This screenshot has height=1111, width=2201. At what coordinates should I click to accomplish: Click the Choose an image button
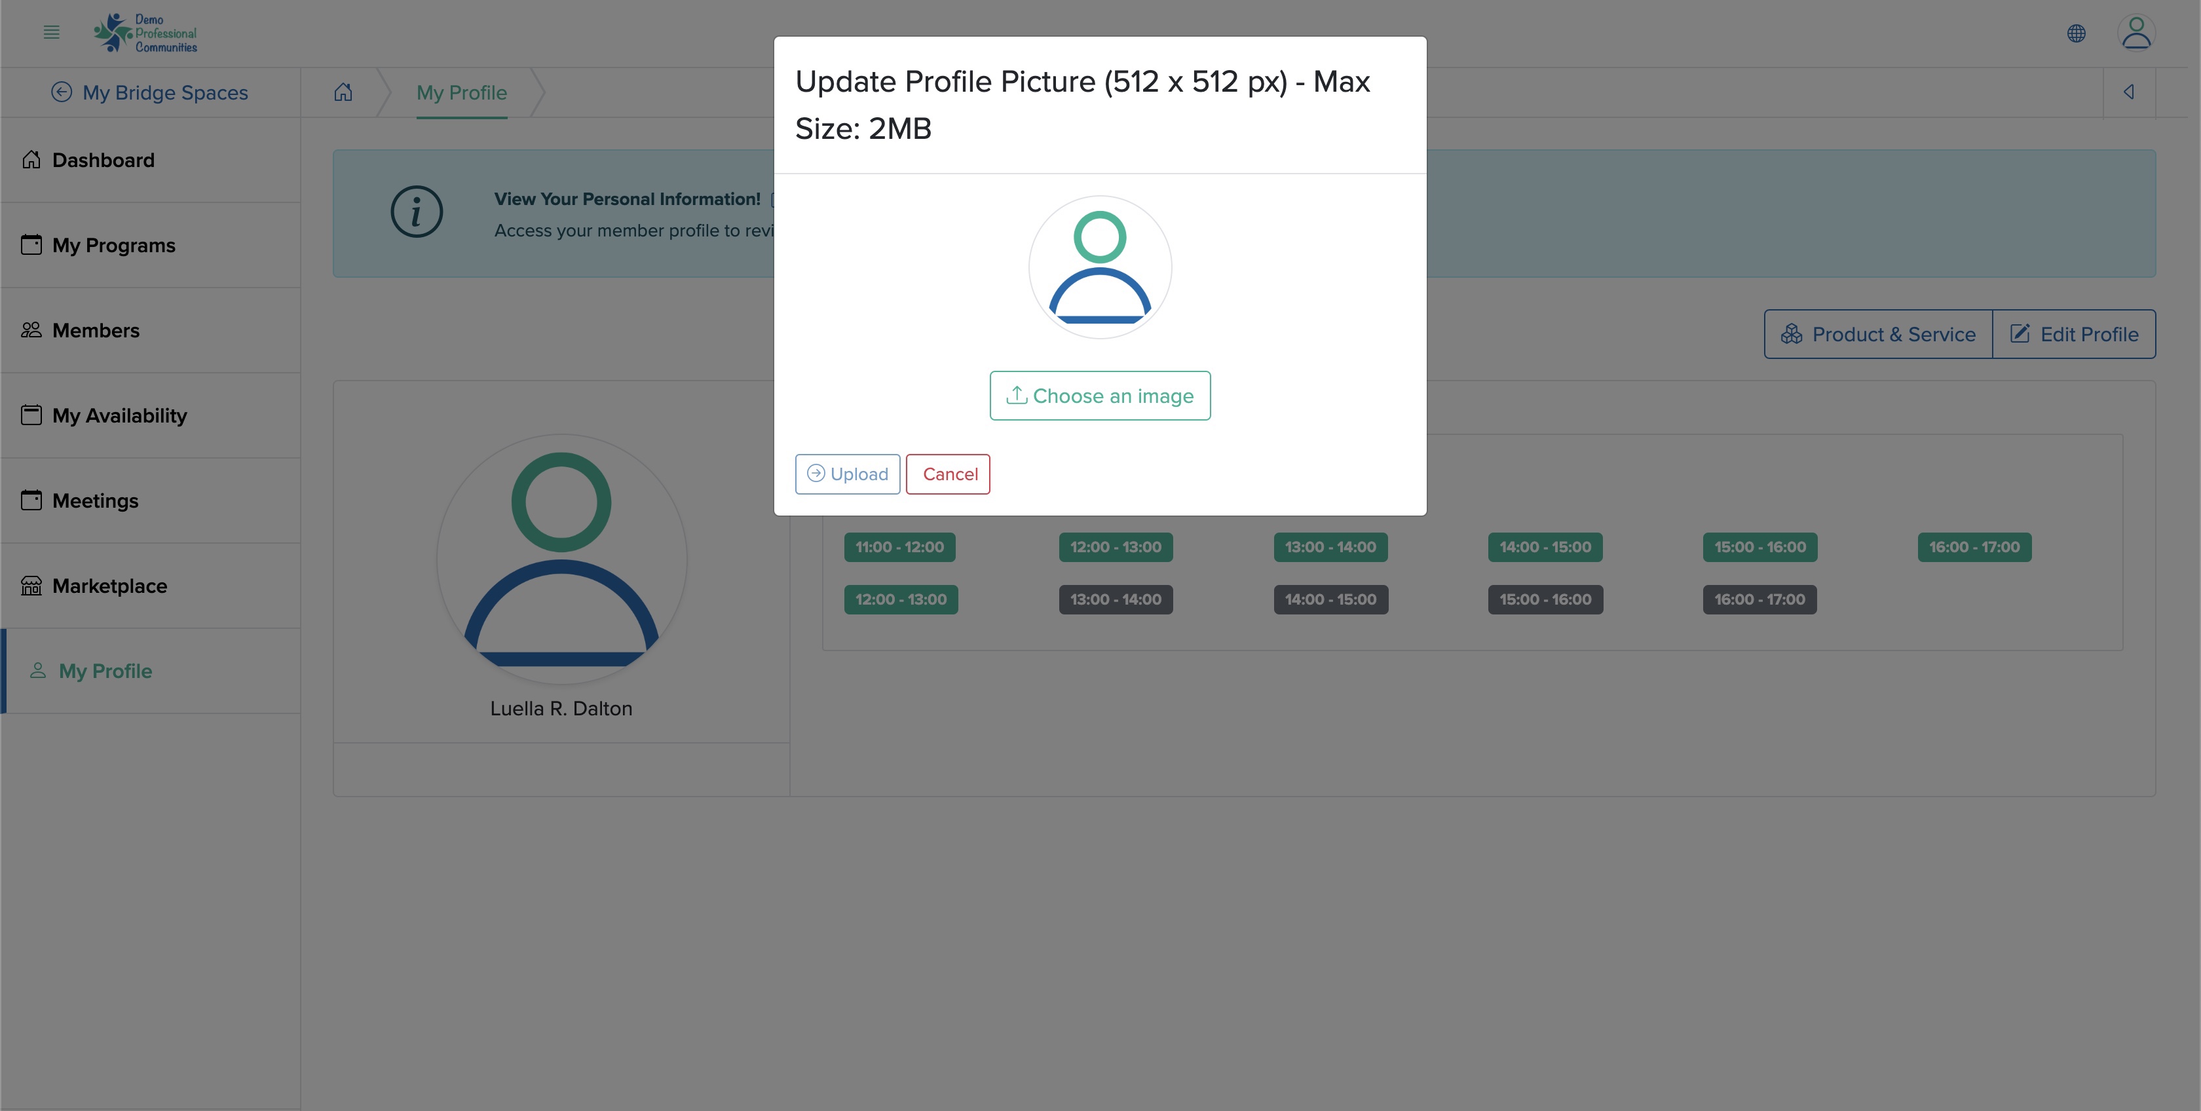(x=1100, y=394)
